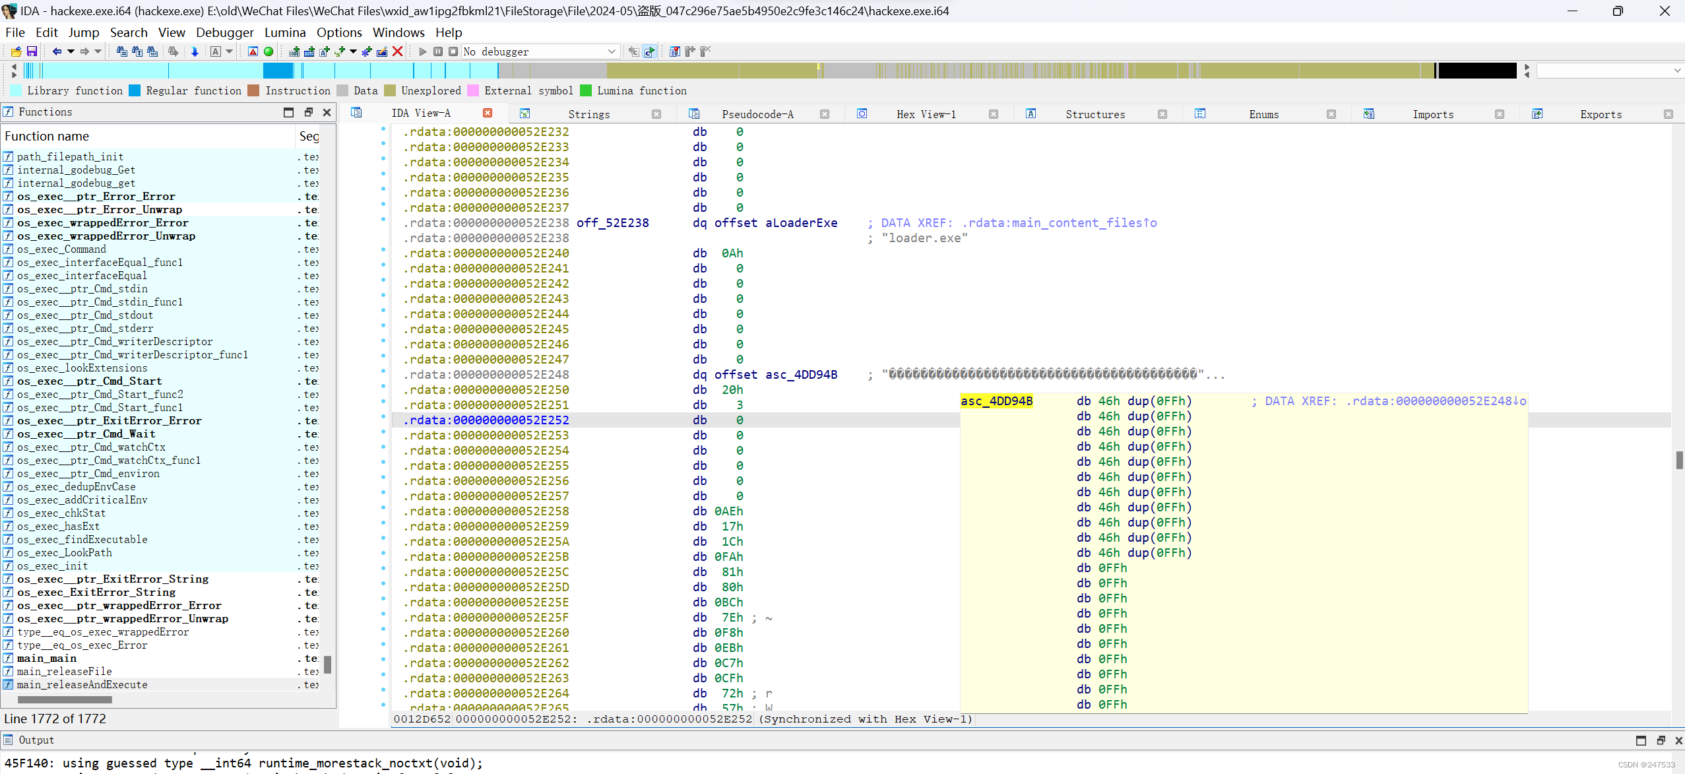Click the Save database icon
This screenshot has width=1685, height=774.
click(32, 51)
